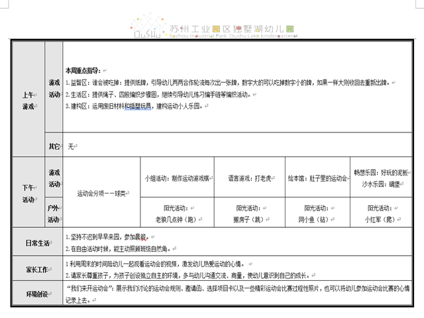Click the 户外活动 label cell
This screenshot has height=318, width=424.
54,212
